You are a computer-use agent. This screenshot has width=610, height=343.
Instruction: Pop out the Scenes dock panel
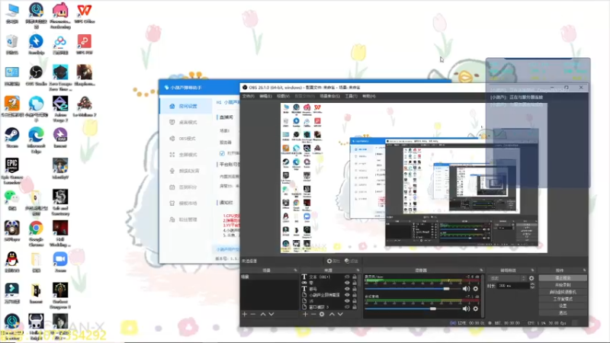tap(295, 270)
